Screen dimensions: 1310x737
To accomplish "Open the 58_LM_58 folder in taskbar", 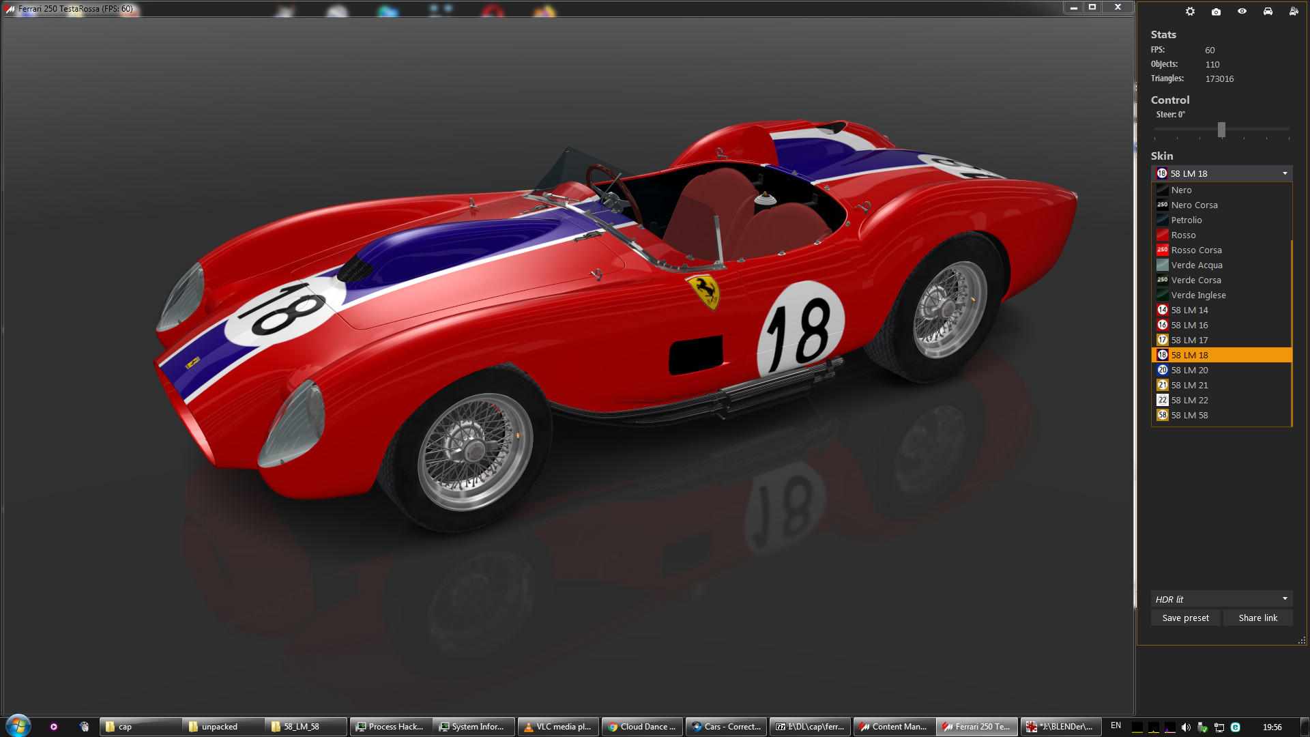I will pos(306,727).
